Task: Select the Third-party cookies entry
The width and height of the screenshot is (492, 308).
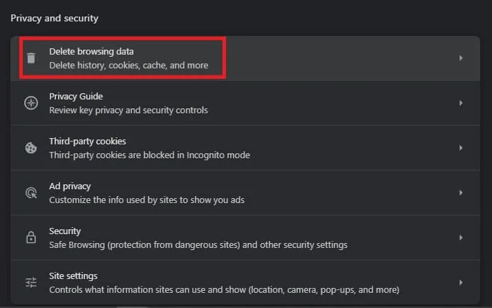Action: click(245, 148)
